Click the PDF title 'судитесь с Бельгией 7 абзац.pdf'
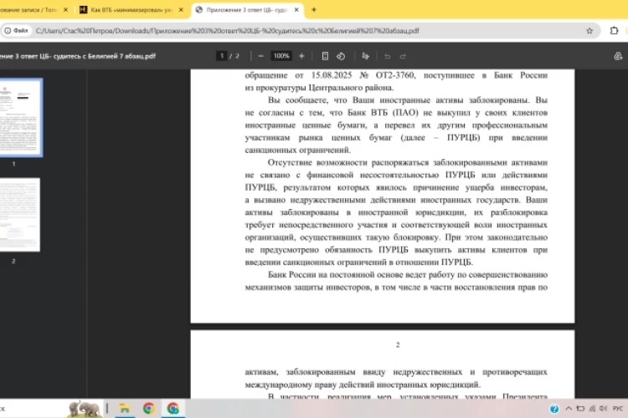The image size is (628, 418). (104, 56)
